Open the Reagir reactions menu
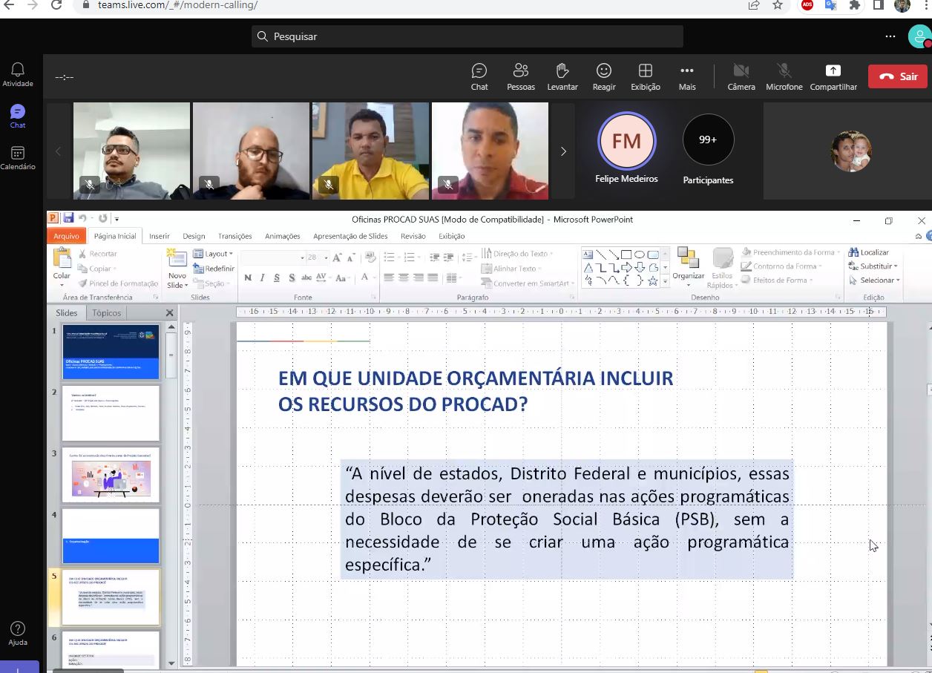Image resolution: width=932 pixels, height=673 pixels. [x=604, y=76]
